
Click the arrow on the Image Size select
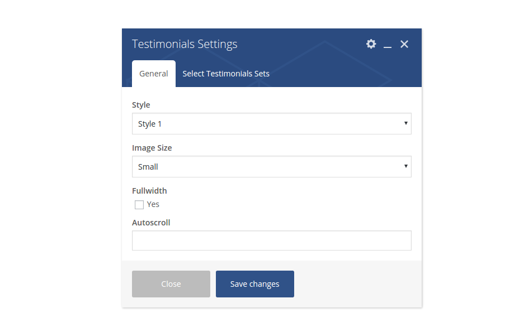405,166
